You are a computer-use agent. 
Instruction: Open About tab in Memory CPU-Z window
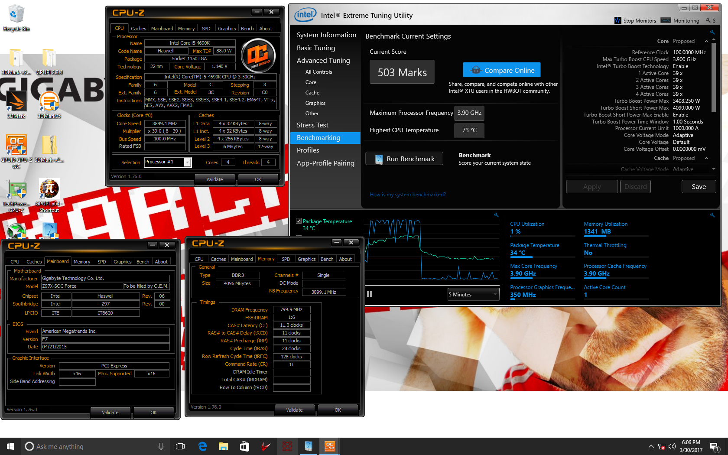tap(345, 259)
